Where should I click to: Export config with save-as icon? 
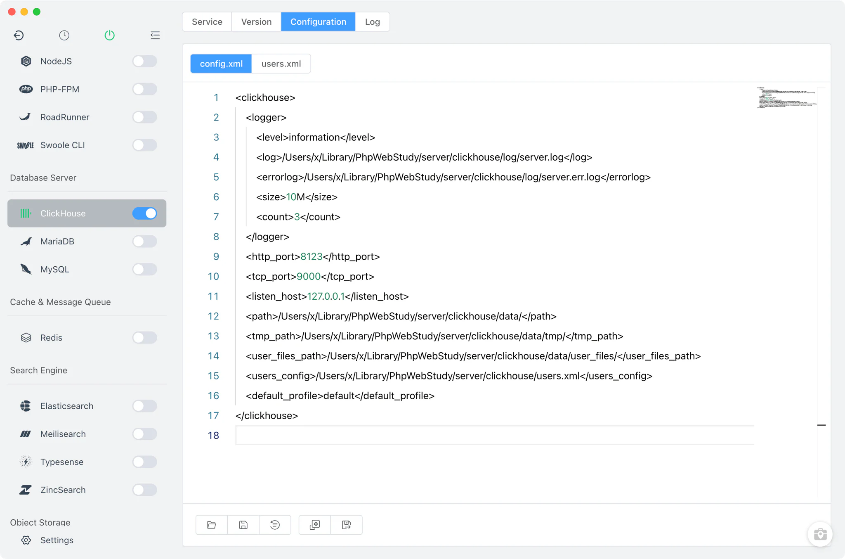click(x=347, y=525)
